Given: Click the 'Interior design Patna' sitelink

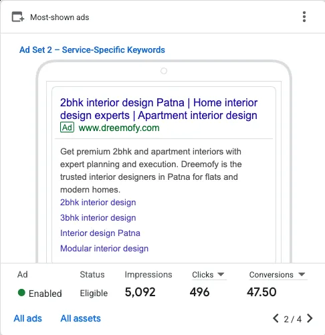Looking at the screenshot, I should point(100,233).
